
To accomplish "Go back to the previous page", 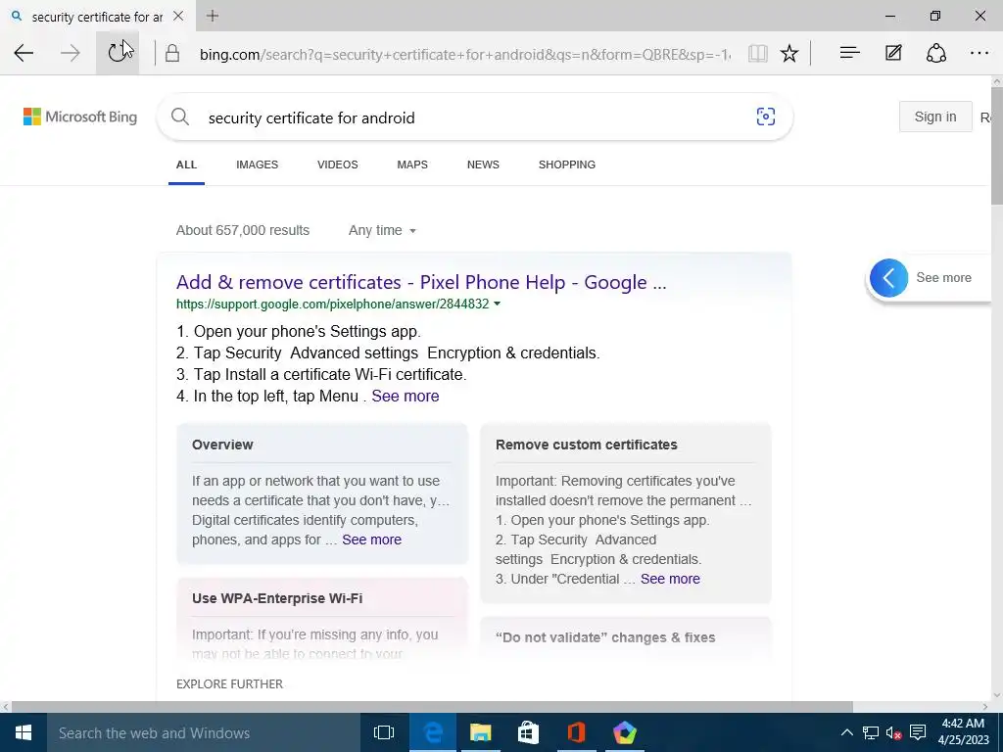I will 24,53.
